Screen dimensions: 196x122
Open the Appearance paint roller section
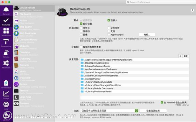coord(6,43)
